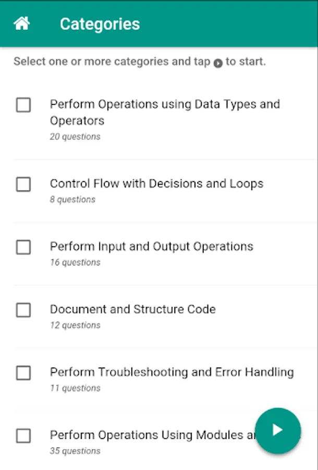
Task: Select the Document and Structure Code checkbox
Action: (x=23, y=310)
